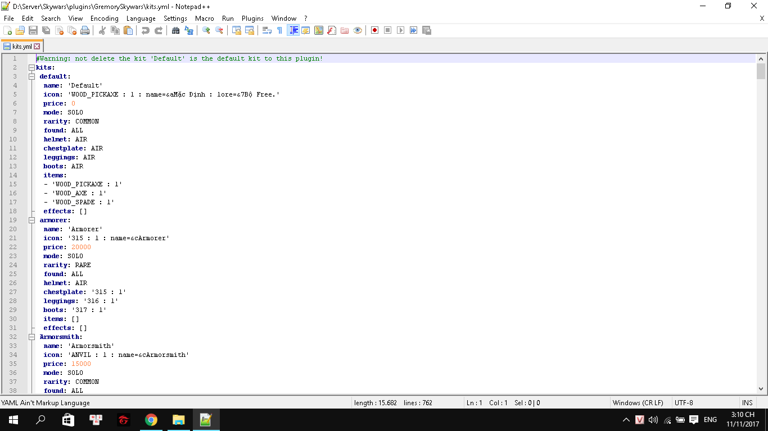This screenshot has height=431, width=768.
Task: Toggle the INS insert mode indicator
Action: click(x=747, y=403)
